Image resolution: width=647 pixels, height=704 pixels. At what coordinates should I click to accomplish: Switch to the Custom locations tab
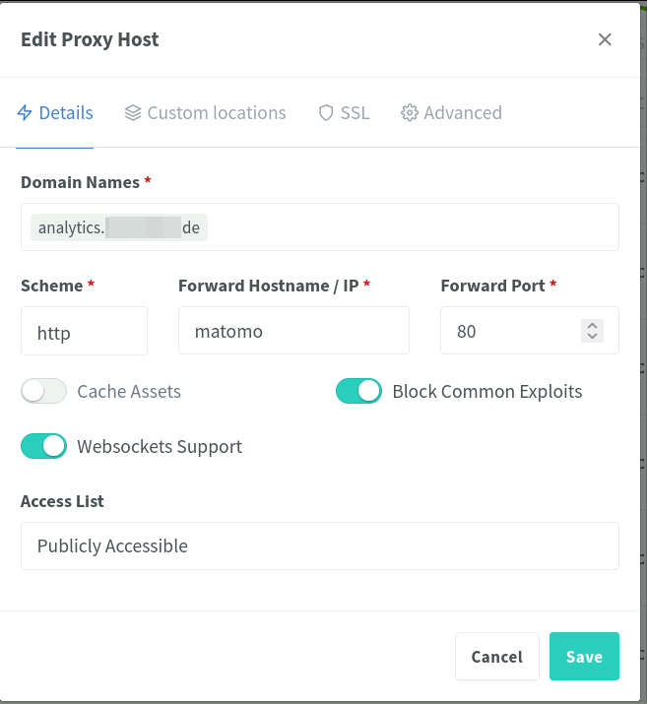205,113
